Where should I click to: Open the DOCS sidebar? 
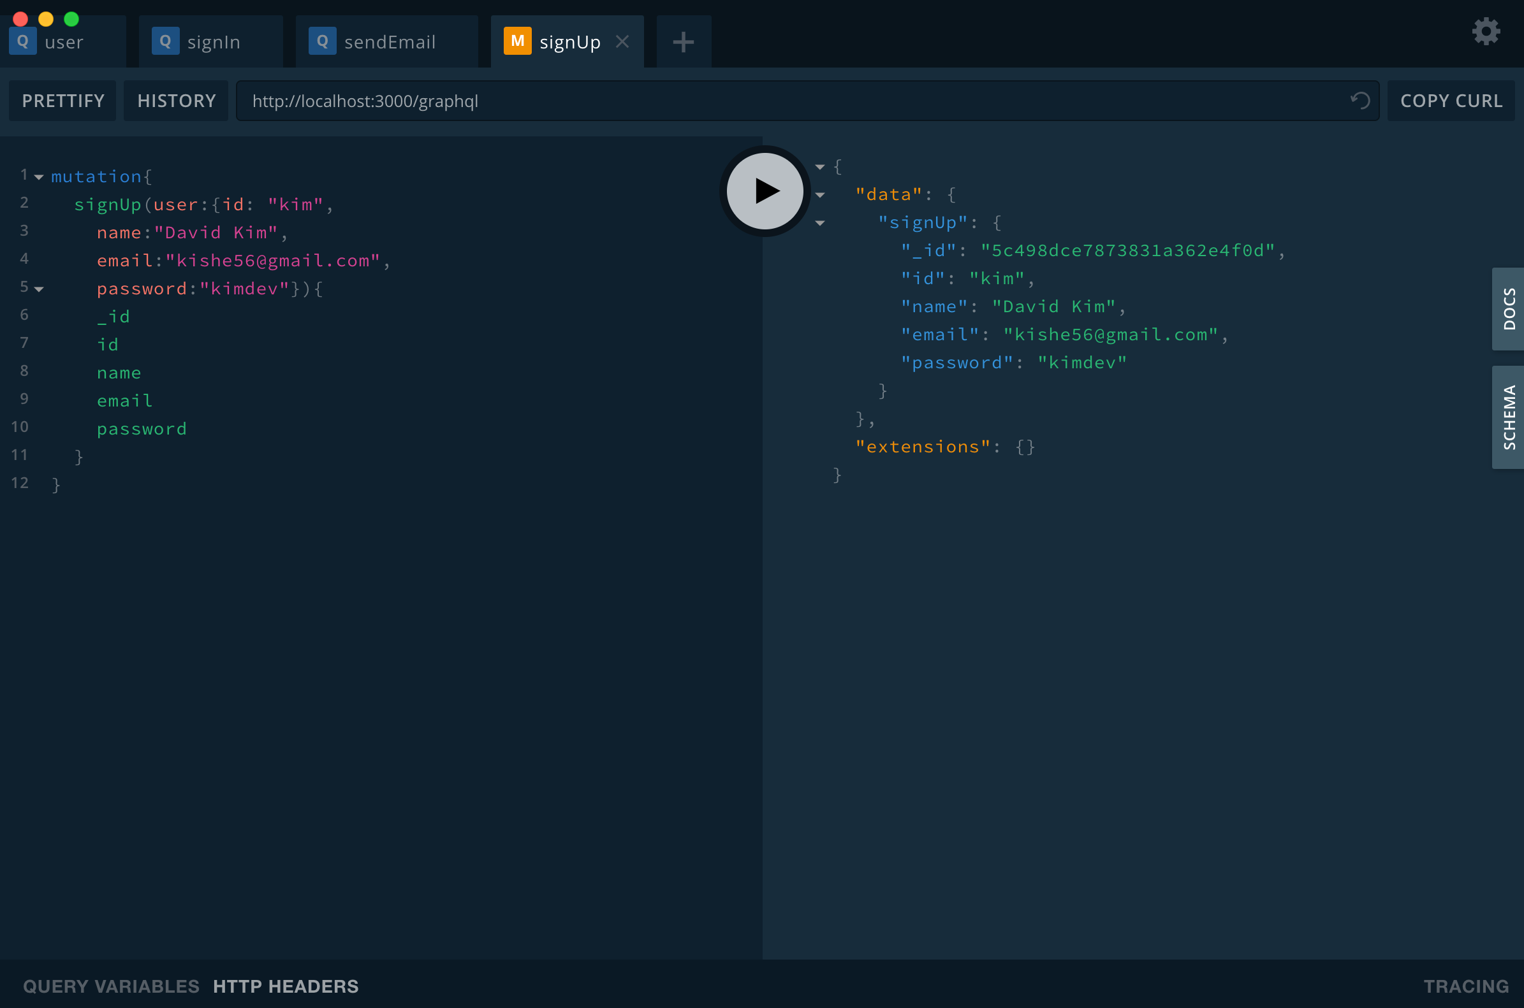coord(1509,309)
